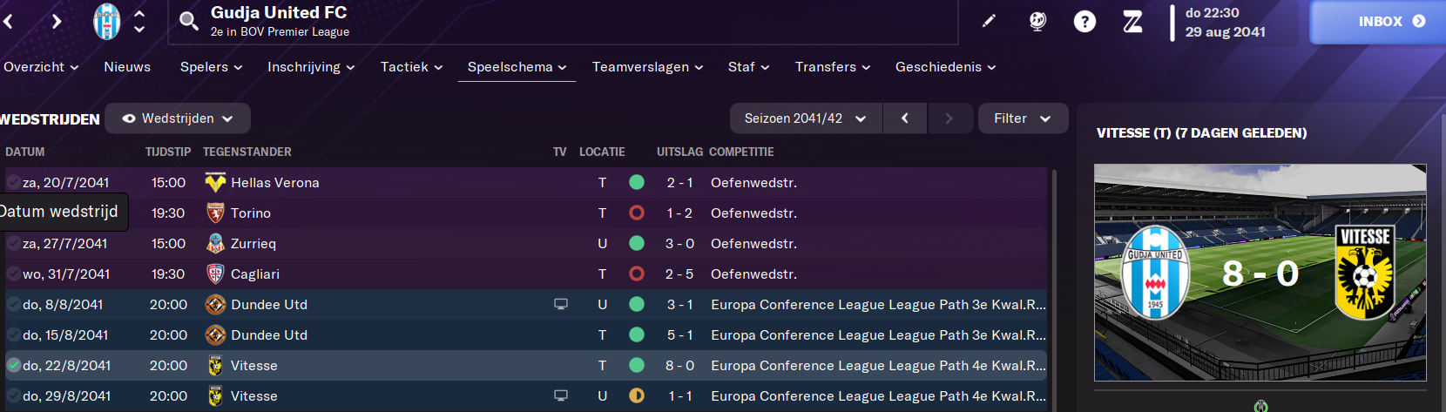The image size is (1446, 412).
Task: Click the FMFC Z logo icon
Action: click(x=1132, y=22)
